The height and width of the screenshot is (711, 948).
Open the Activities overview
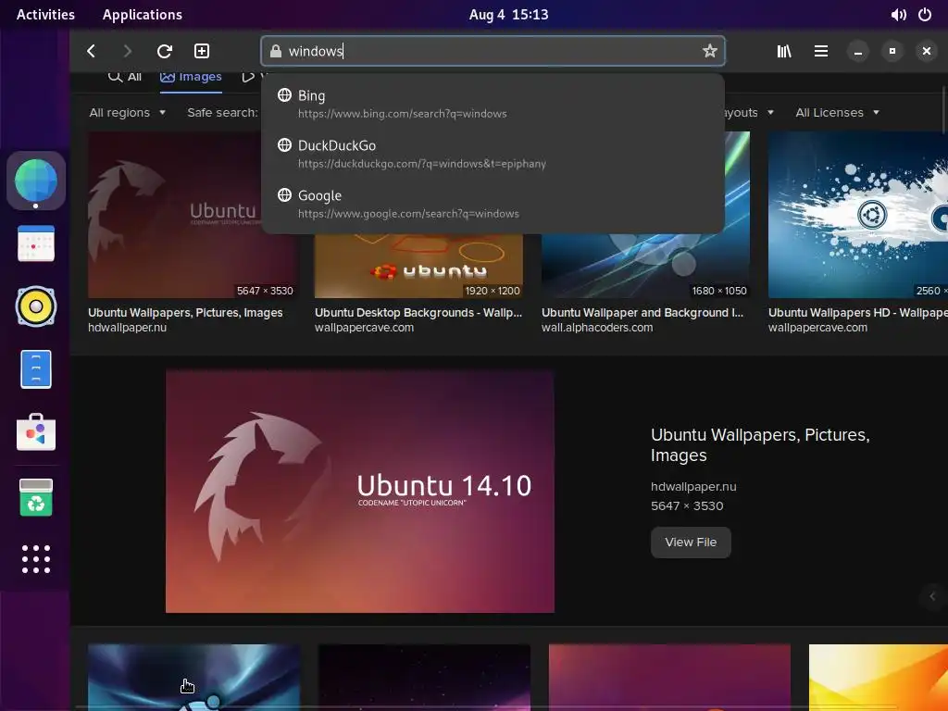tap(45, 15)
